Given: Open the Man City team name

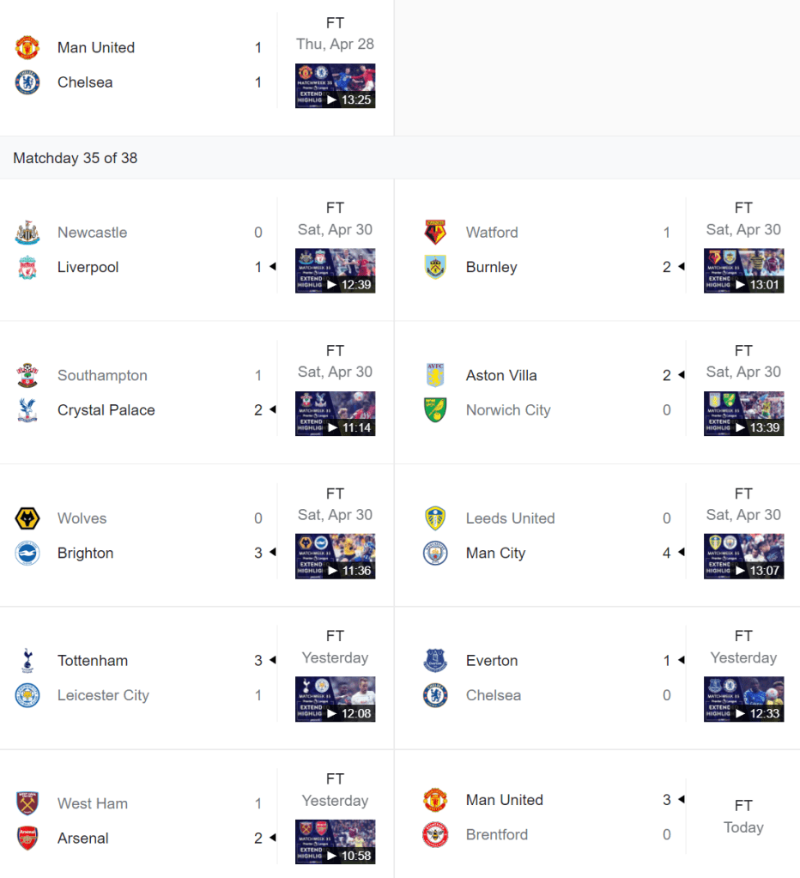Looking at the screenshot, I should coord(495,554).
